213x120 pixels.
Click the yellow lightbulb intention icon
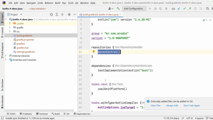[x=94, y=51]
